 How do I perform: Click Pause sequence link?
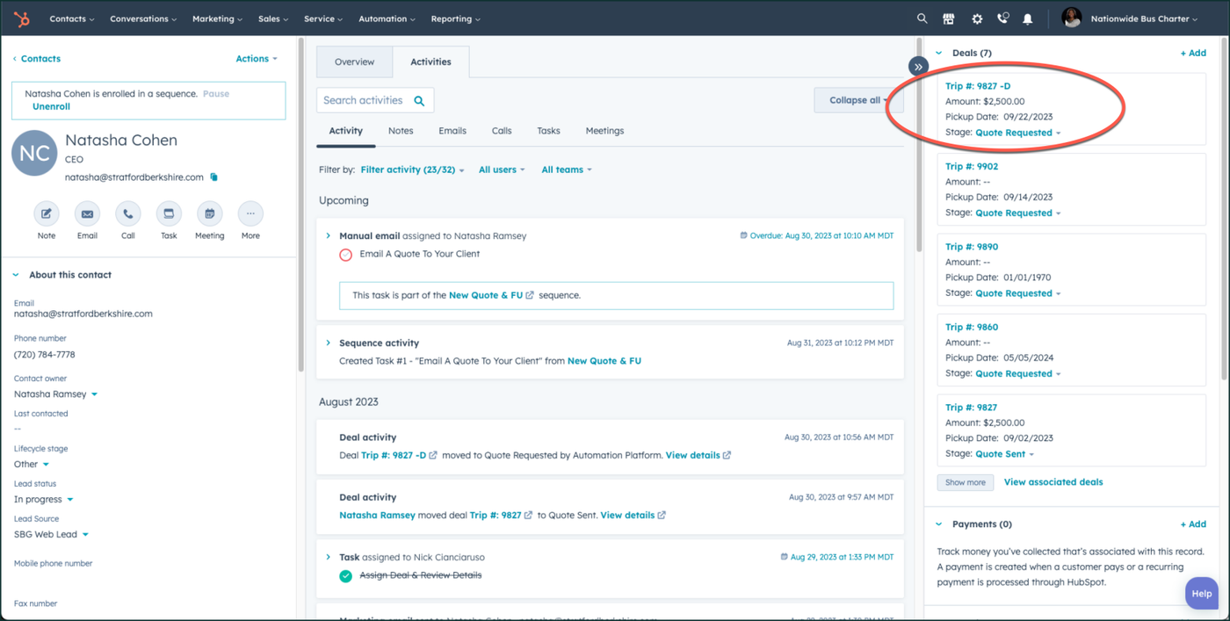[x=216, y=93]
